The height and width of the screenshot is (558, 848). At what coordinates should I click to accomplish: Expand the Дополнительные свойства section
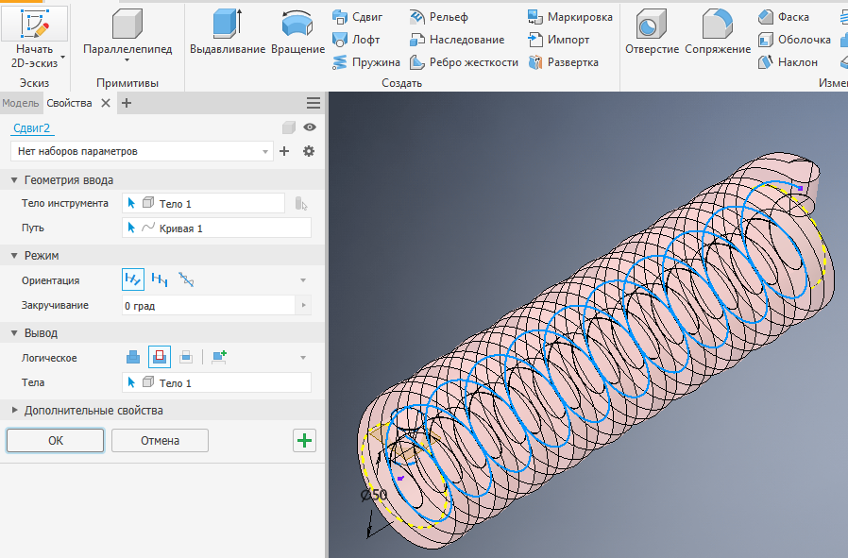[x=13, y=410]
